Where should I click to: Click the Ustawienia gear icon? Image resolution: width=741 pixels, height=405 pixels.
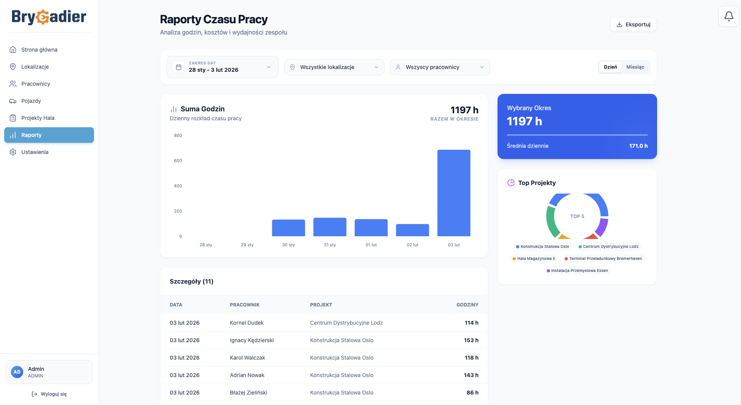(x=13, y=152)
